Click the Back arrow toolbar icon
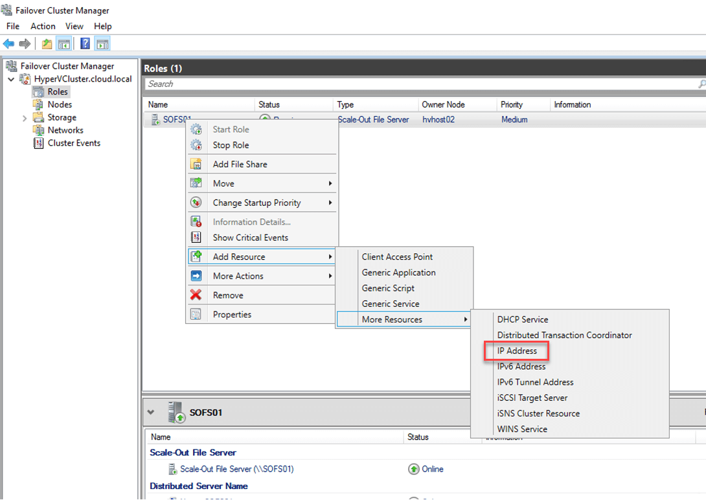This screenshot has width=706, height=500. coord(8,43)
